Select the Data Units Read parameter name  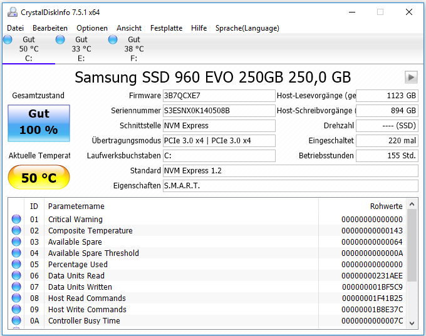click(x=76, y=276)
